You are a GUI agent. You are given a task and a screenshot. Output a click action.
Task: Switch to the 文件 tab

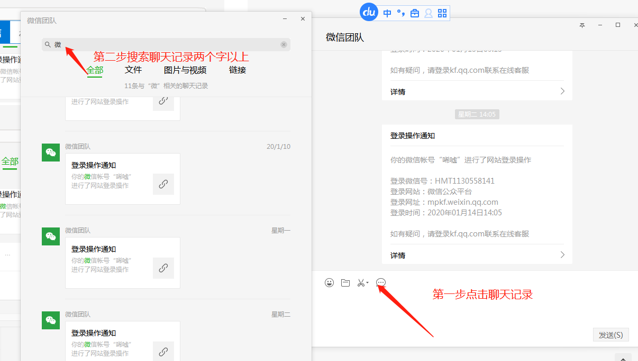133,70
